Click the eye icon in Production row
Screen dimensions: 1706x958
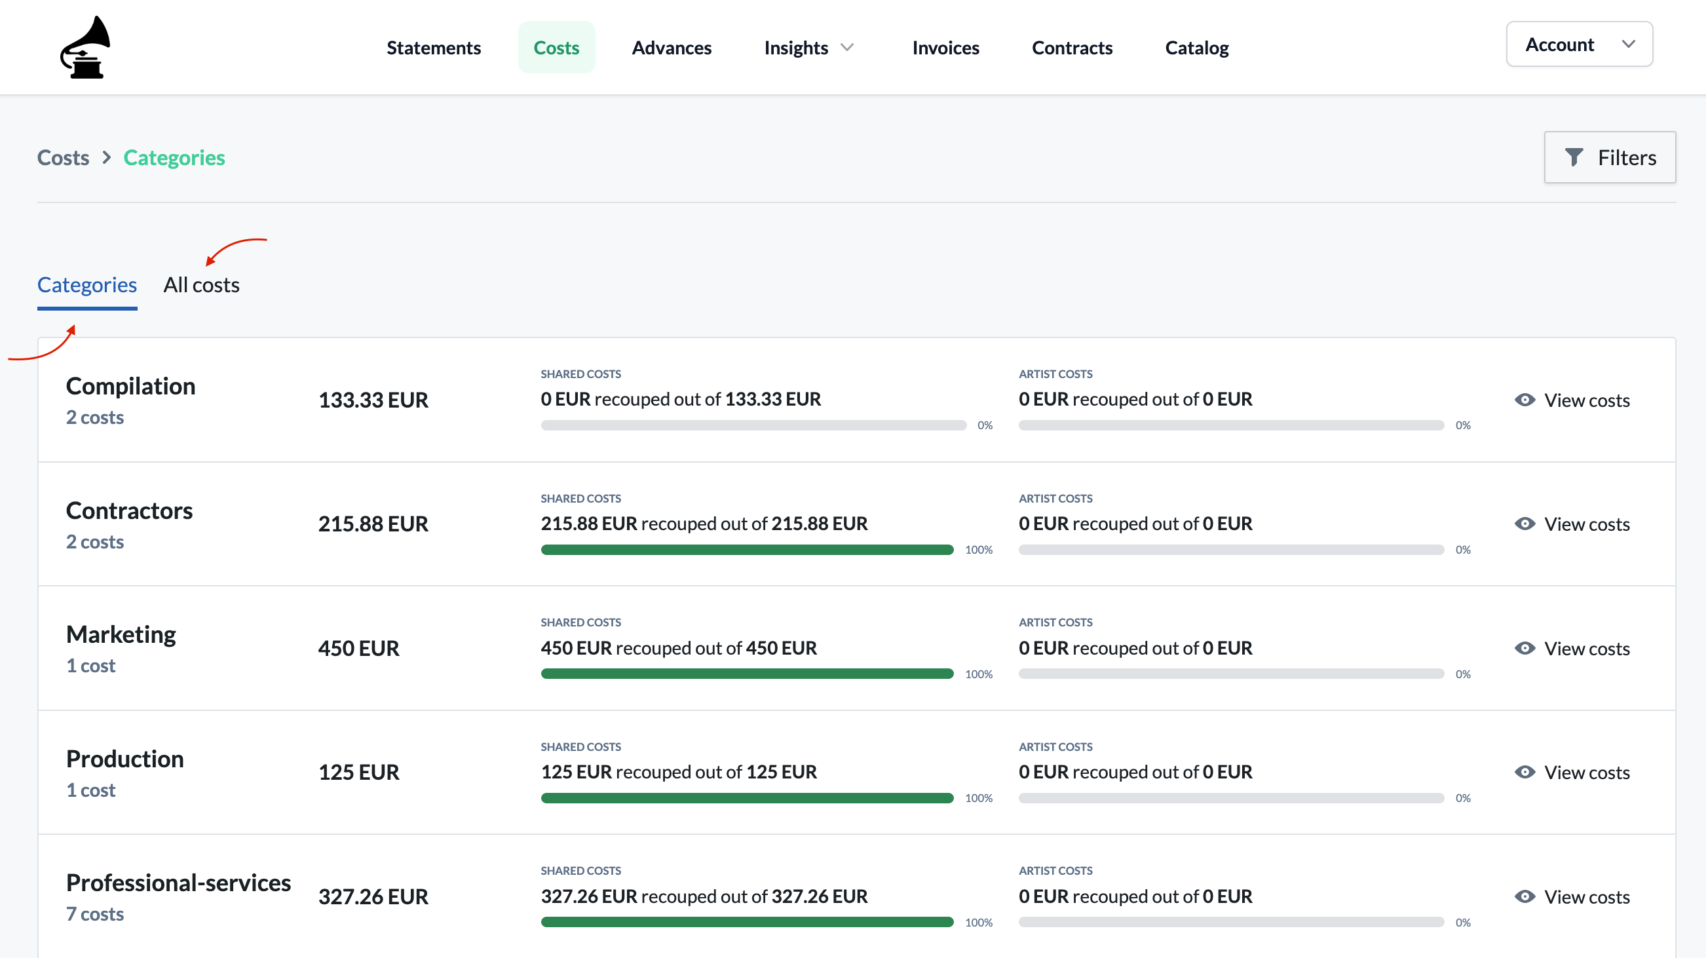point(1525,772)
